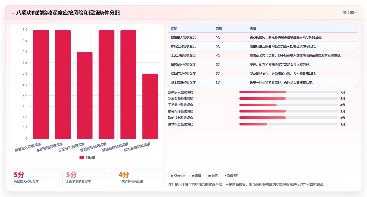Click the lightning icon beside the title
This screenshot has width=367, height=197.
pyautogui.click(x=12, y=13)
